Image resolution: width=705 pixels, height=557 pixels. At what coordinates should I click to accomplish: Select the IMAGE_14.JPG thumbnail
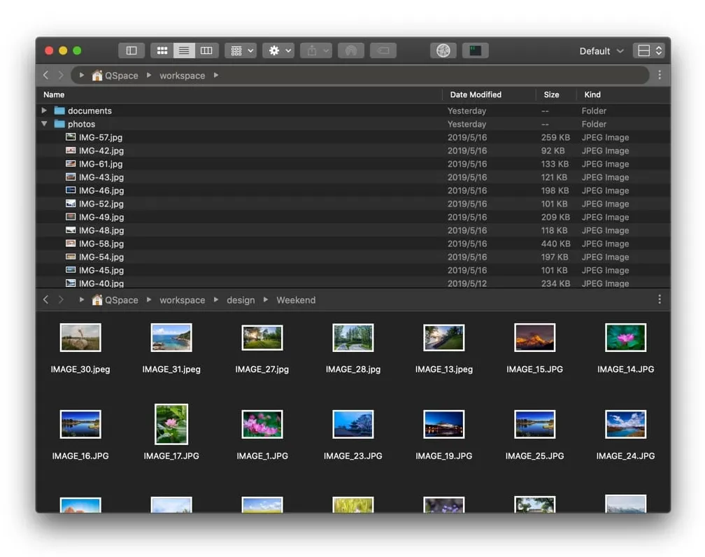tap(625, 338)
